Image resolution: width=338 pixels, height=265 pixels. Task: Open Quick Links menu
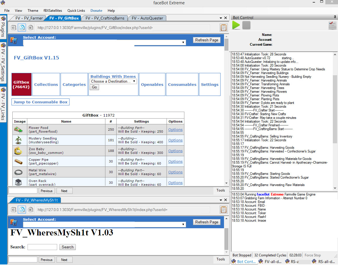pyautogui.click(x=76, y=11)
